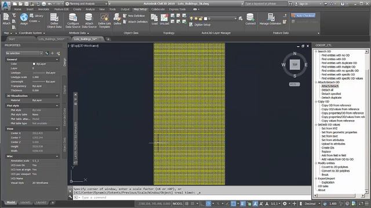Viewport: 371px width, 208px height.
Task: Open the Analyze ribbon tab
Action: (90, 9)
